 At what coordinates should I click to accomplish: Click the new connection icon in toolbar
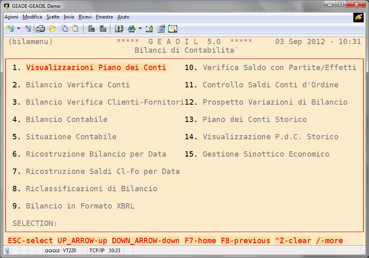[11, 28]
